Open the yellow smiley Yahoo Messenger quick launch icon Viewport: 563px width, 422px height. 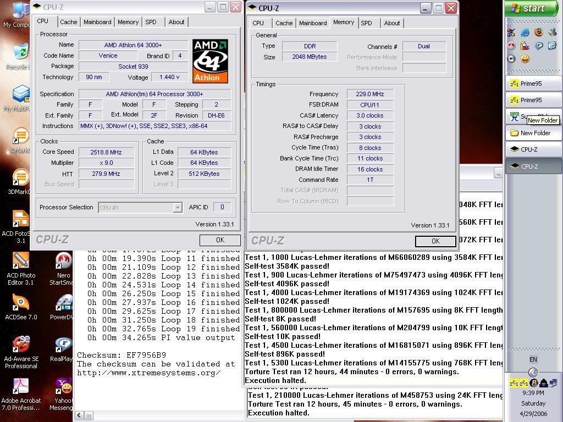click(525, 59)
